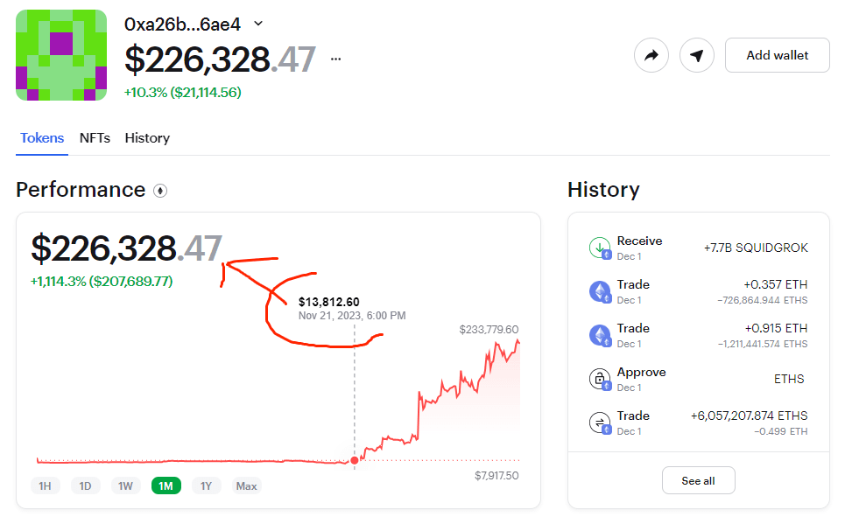Open the three-dot more options menu
845x524 pixels.
335,59
